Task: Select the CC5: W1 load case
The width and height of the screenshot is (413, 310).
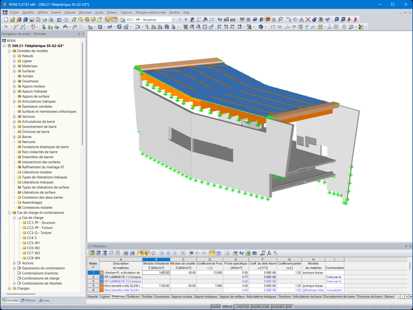Action: [x=34, y=243]
